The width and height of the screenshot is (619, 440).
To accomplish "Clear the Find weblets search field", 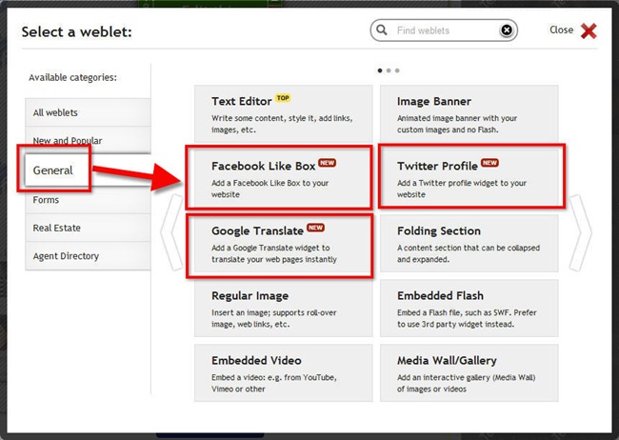I will [x=507, y=30].
